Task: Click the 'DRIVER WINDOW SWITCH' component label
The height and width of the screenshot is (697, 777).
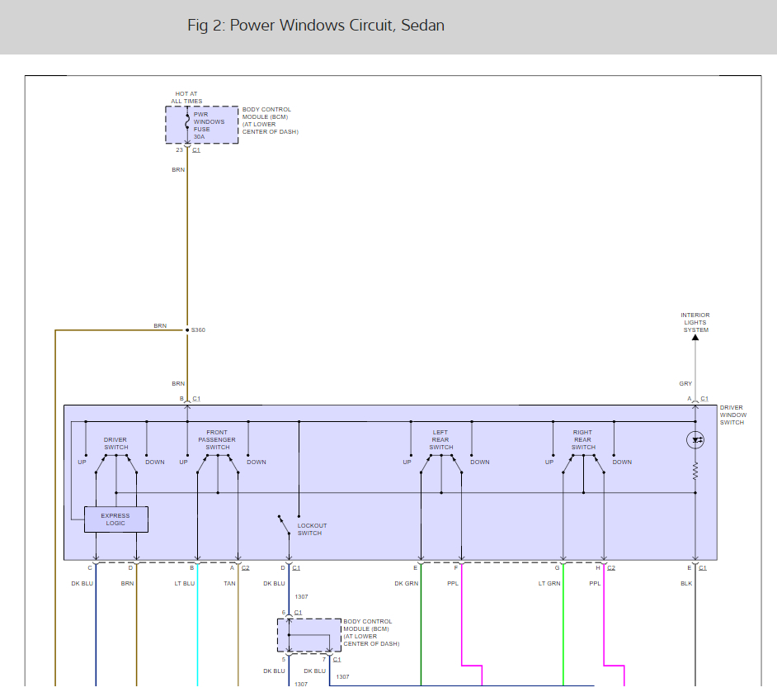Action: point(733,415)
